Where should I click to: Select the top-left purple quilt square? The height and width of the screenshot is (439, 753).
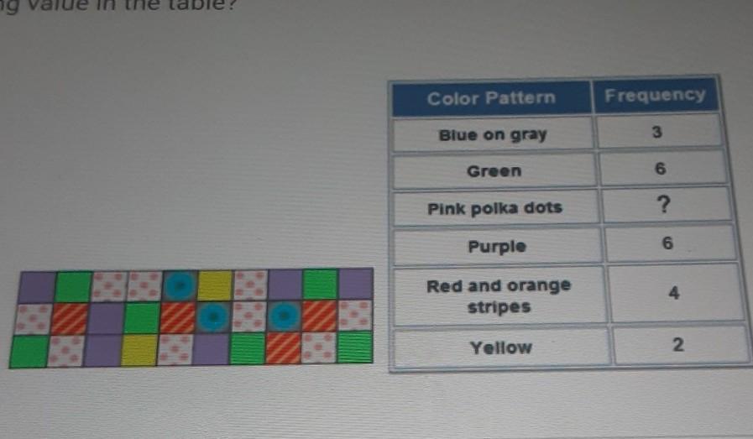(x=38, y=287)
